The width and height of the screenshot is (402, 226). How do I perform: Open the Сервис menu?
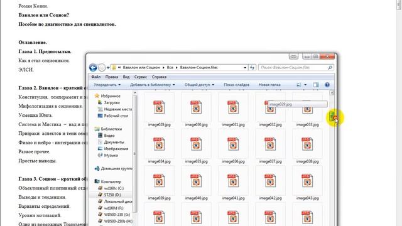(x=141, y=77)
